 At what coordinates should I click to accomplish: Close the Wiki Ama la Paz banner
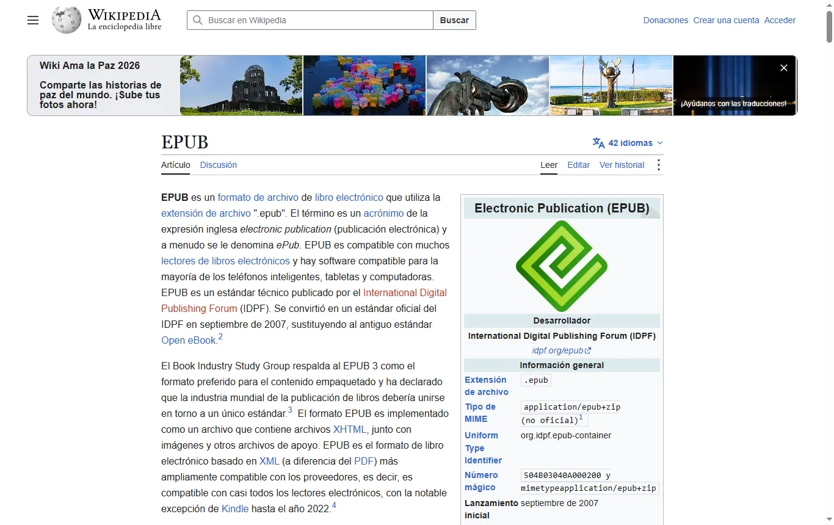point(784,68)
